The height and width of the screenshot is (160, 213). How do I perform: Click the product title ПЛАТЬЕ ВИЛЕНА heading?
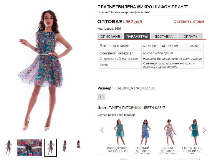[x=143, y=7]
